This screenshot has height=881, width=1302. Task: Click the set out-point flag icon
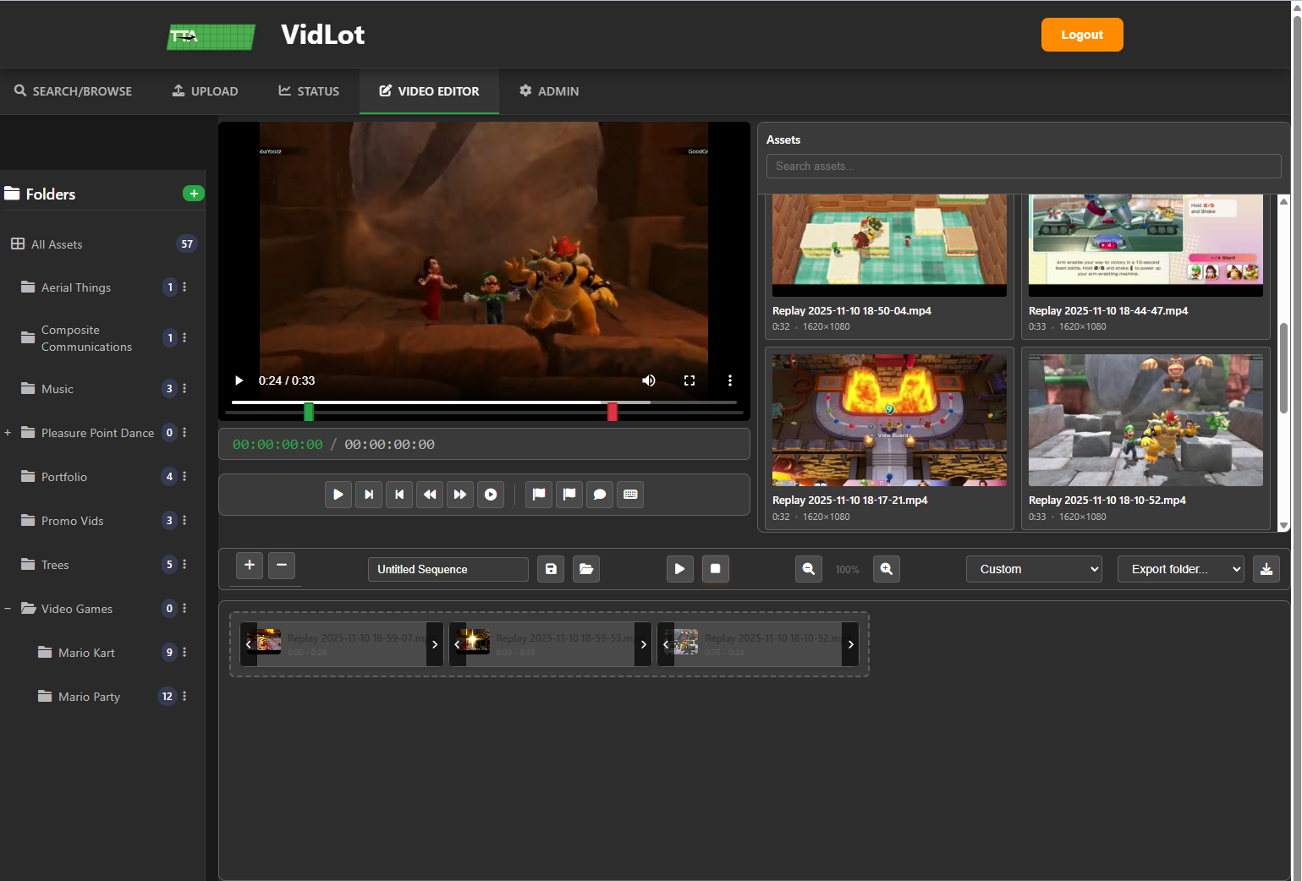569,495
